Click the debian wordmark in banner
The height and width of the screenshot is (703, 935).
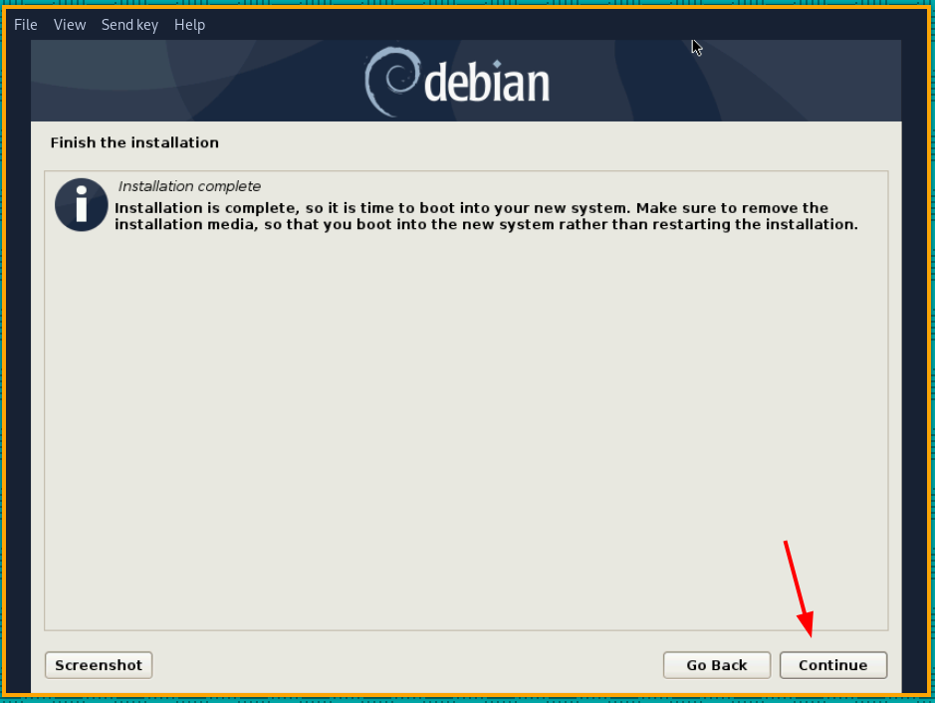(487, 83)
